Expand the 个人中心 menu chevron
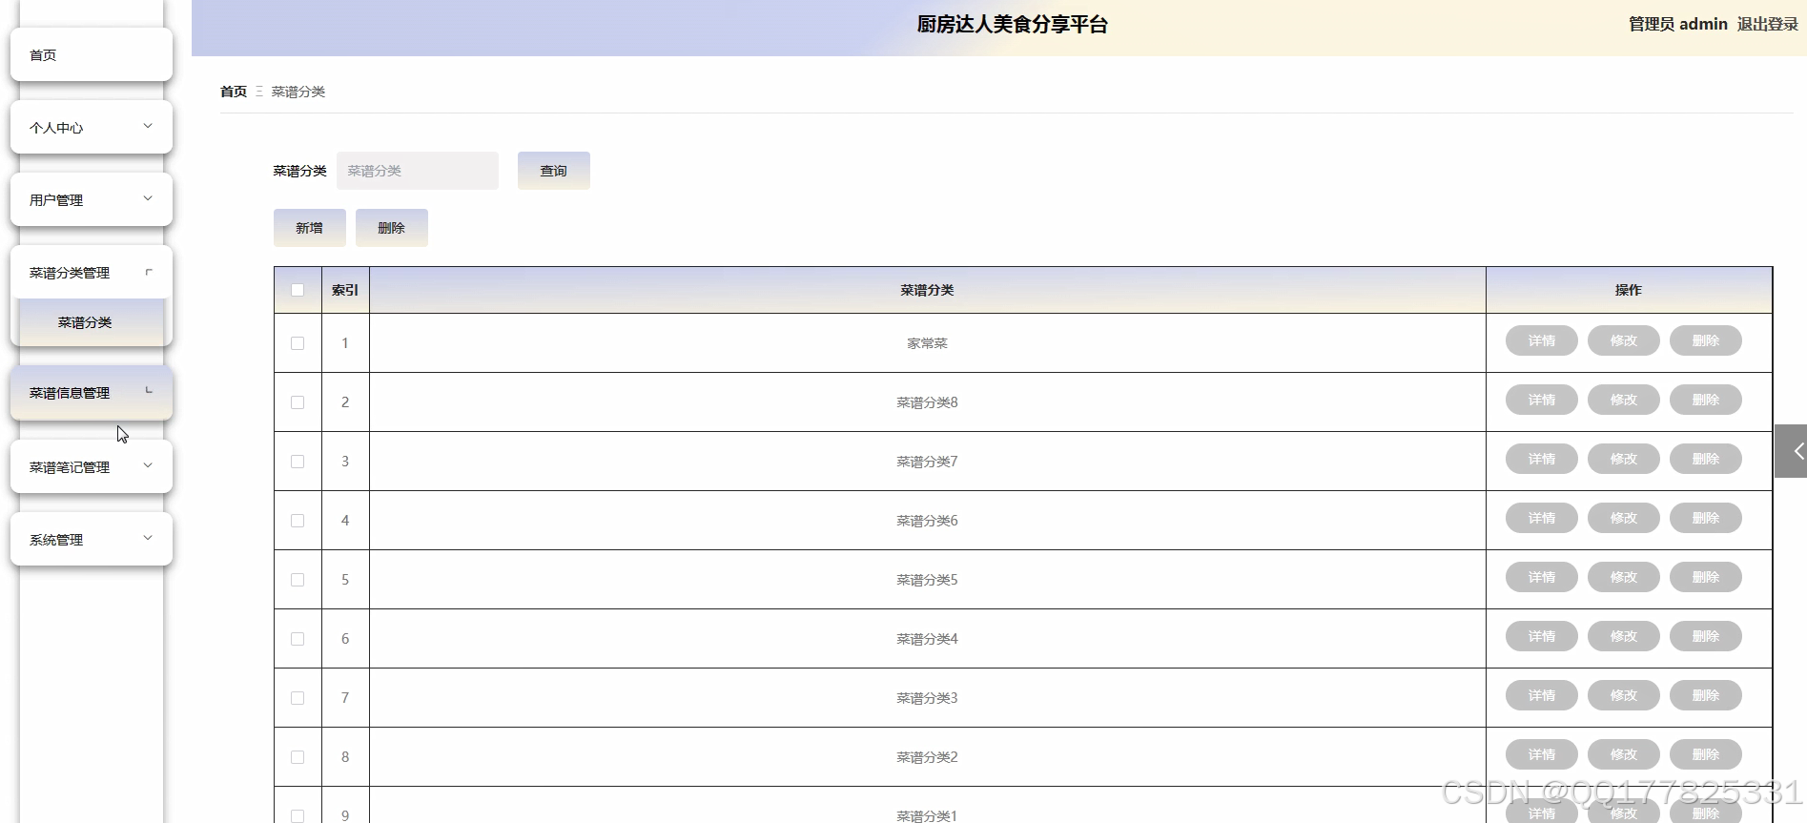Screen dimensions: 1807x823 pyautogui.click(x=148, y=126)
